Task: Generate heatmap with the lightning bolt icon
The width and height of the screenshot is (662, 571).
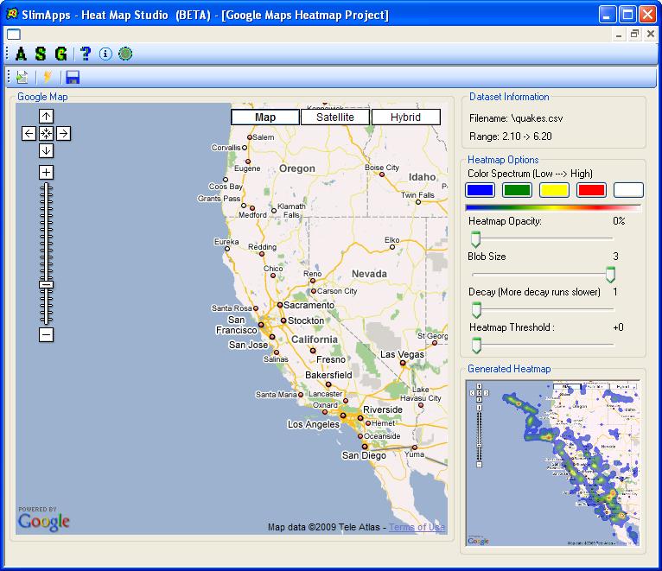Action: [x=48, y=77]
